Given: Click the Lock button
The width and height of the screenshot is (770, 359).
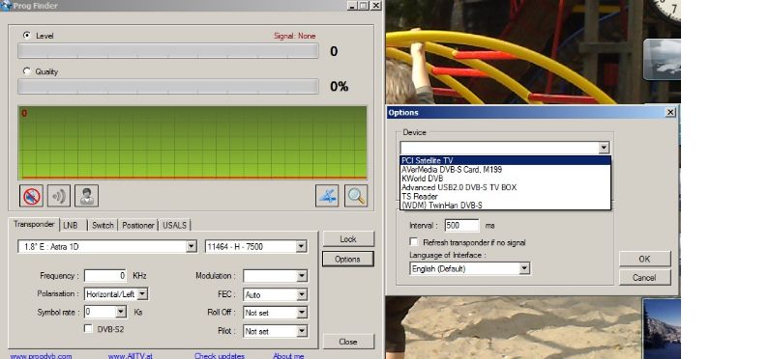Looking at the screenshot, I should [x=348, y=239].
